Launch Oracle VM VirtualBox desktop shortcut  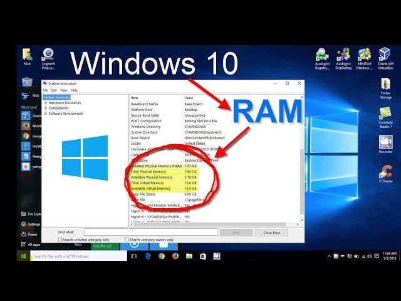pyautogui.click(x=385, y=59)
